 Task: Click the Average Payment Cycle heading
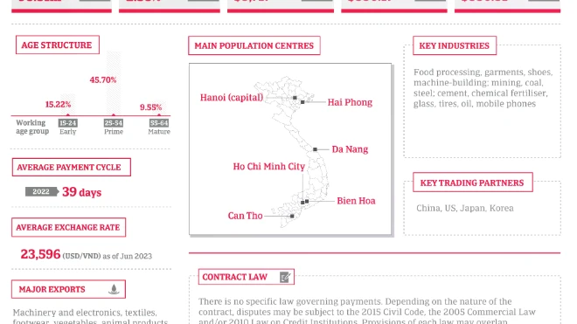[72, 168]
